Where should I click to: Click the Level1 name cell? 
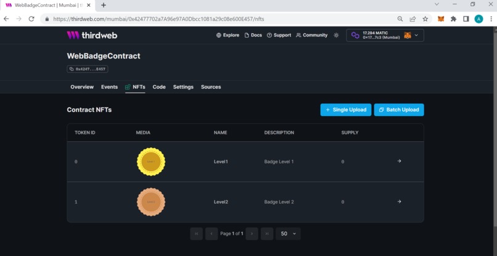221,162
